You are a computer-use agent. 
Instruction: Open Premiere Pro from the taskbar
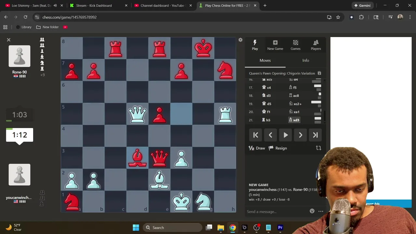click(280, 227)
